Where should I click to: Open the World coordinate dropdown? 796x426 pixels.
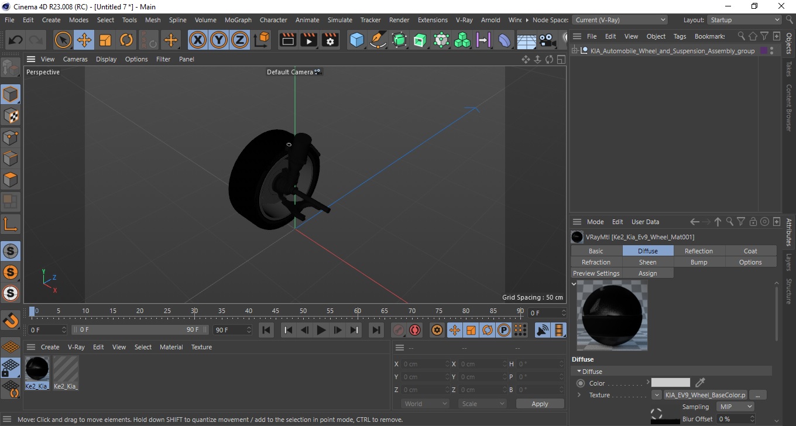tap(425, 404)
